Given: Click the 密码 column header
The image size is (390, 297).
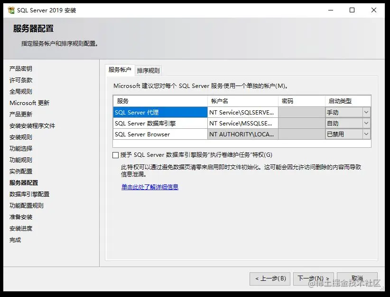Looking at the screenshot, I should tap(301, 101).
